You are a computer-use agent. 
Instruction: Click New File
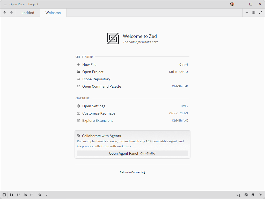click(132, 65)
